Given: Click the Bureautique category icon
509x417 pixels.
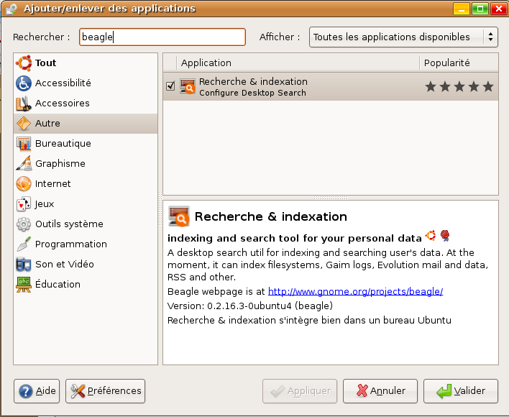Looking at the screenshot, I should [x=24, y=144].
